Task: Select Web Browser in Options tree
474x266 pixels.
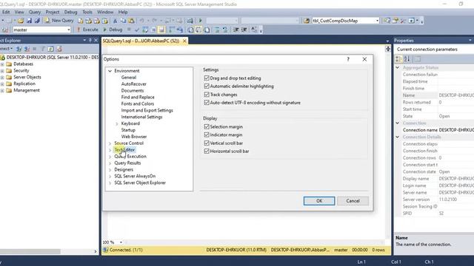Action: click(133, 137)
